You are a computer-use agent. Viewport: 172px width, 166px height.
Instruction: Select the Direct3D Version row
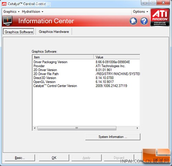(86, 78)
